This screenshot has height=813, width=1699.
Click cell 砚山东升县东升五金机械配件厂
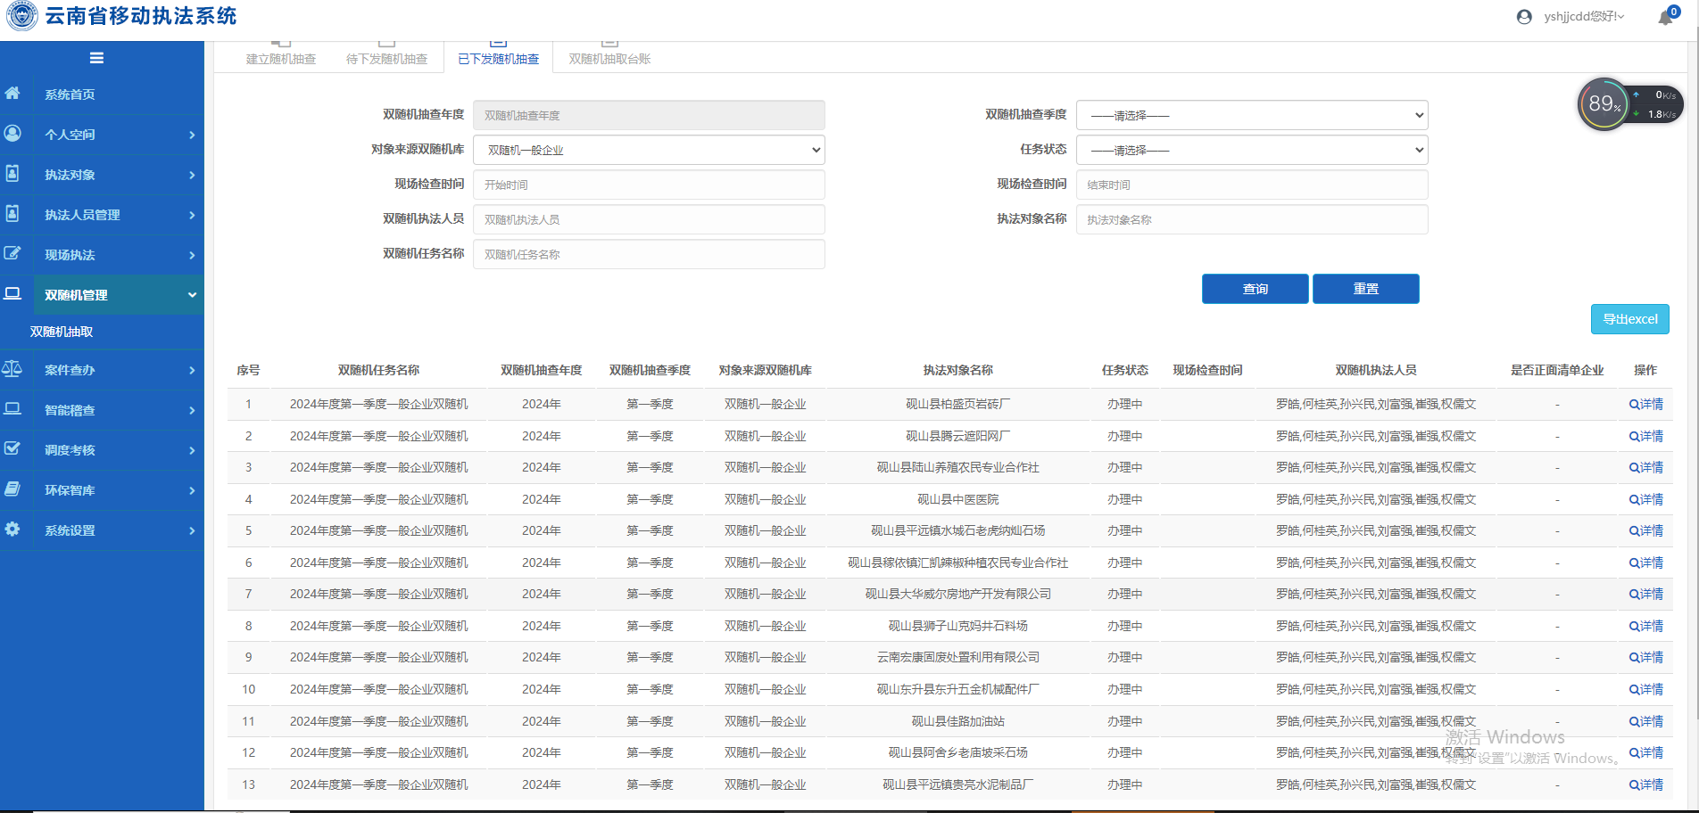(x=957, y=689)
